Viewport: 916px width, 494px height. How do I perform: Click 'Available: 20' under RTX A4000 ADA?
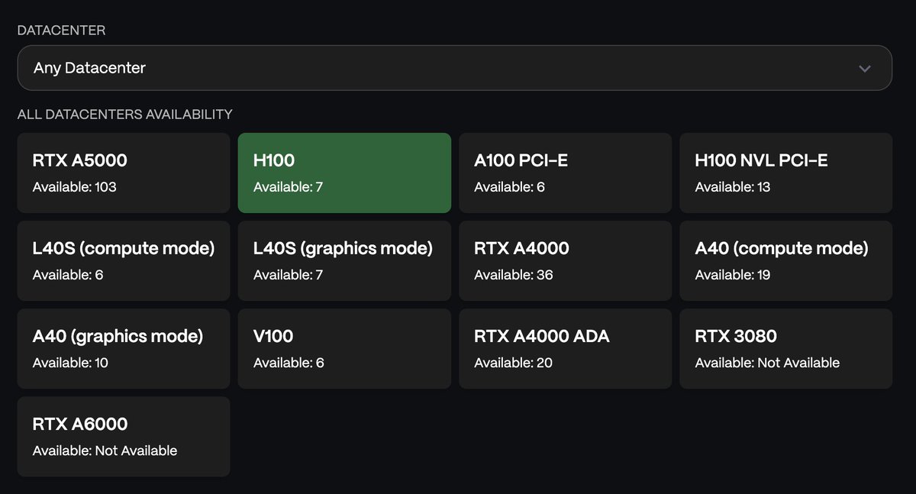513,363
